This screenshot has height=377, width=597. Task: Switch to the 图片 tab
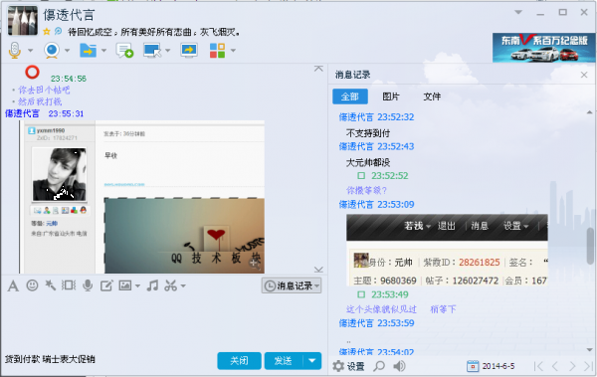pyautogui.click(x=391, y=96)
